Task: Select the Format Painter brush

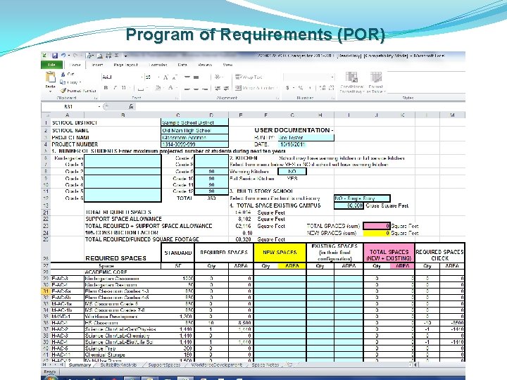Action: pos(63,91)
